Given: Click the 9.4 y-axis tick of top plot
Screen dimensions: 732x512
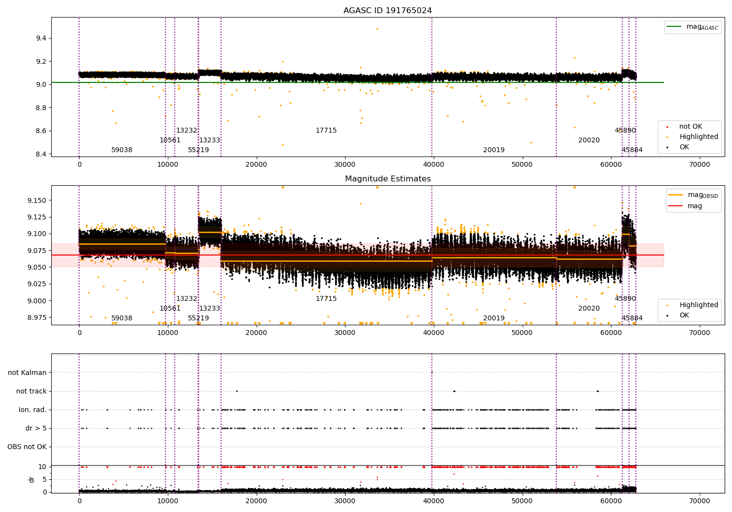Looking at the screenshot, I should (41, 39).
